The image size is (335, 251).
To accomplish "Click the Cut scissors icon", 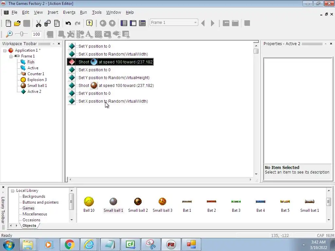I will tap(39, 23).
